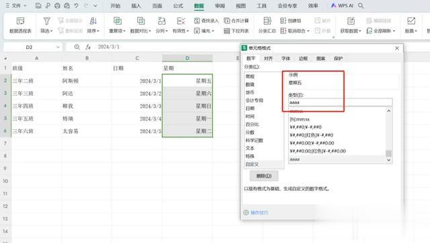Image resolution: width=430 pixels, height=243 pixels.
Task: Open the 插入 Insert ribbon tab
Action: [x=136, y=6]
